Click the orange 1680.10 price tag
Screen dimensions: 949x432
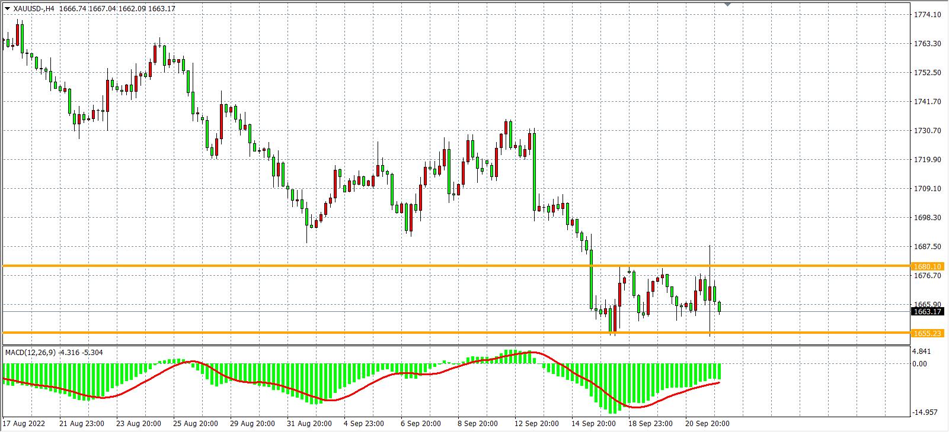pyautogui.click(x=928, y=266)
